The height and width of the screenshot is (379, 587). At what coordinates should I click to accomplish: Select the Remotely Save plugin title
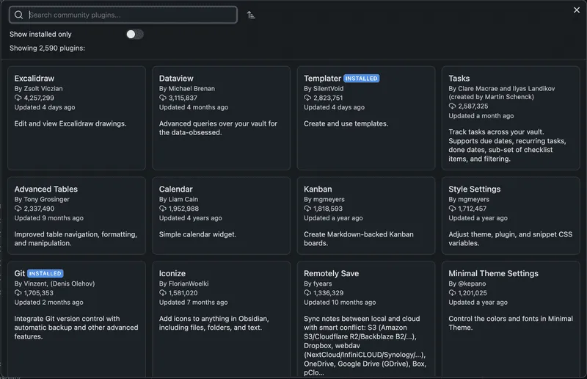332,273
